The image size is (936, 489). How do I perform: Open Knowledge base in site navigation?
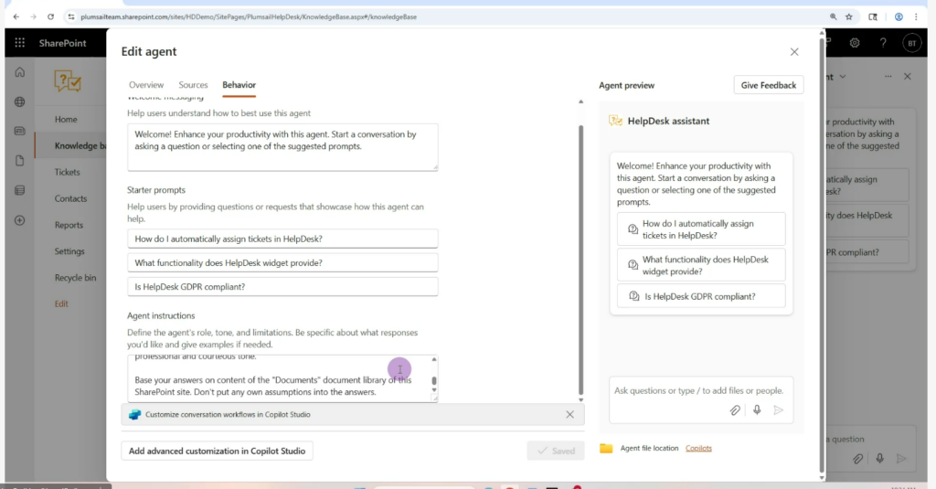pyautogui.click(x=80, y=145)
